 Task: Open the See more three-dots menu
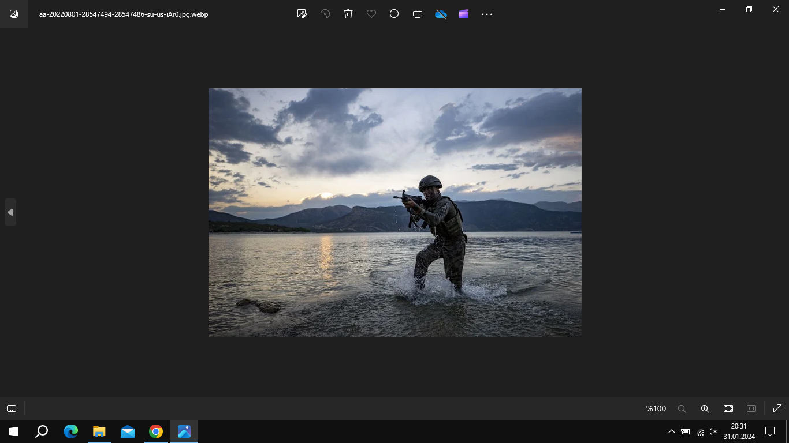487,14
